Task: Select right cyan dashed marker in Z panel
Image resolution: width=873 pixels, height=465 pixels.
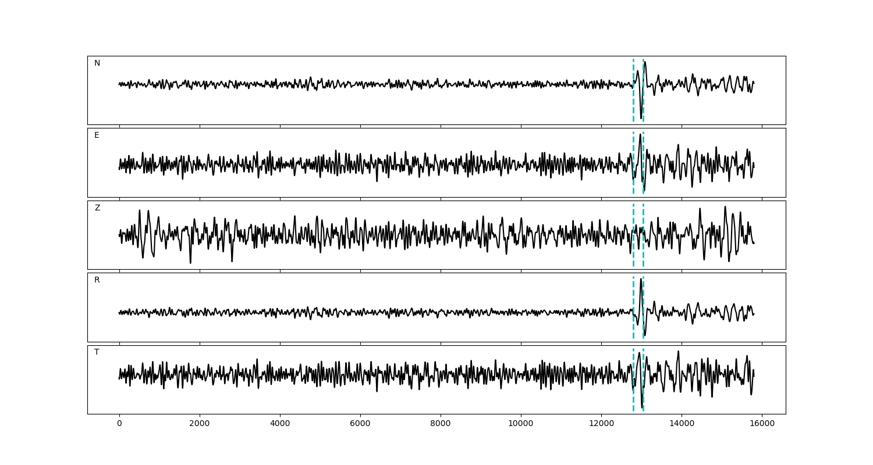Action: coord(643,244)
